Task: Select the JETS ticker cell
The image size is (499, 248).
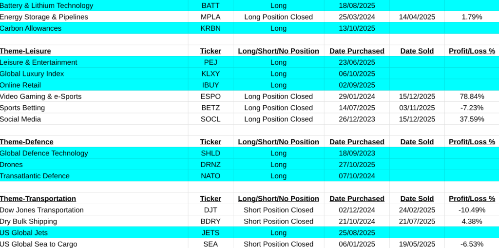Action: (211, 232)
